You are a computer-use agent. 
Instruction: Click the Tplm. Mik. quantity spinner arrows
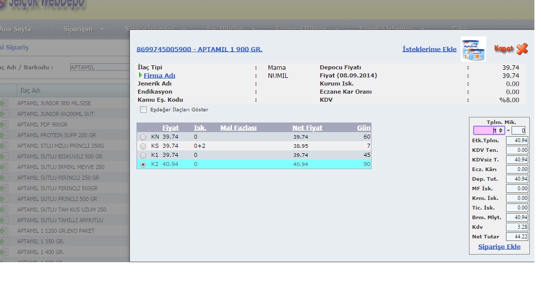[x=500, y=131]
